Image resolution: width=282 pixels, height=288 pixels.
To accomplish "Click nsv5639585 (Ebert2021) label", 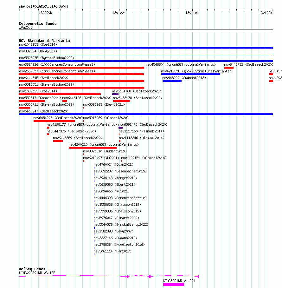I will pos(114,184).
